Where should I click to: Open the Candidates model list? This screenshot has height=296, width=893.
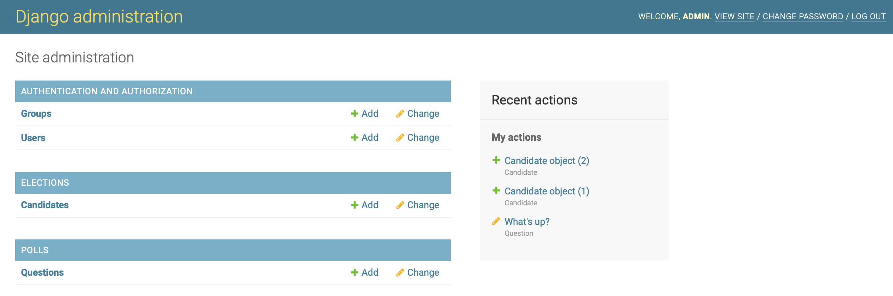(45, 205)
